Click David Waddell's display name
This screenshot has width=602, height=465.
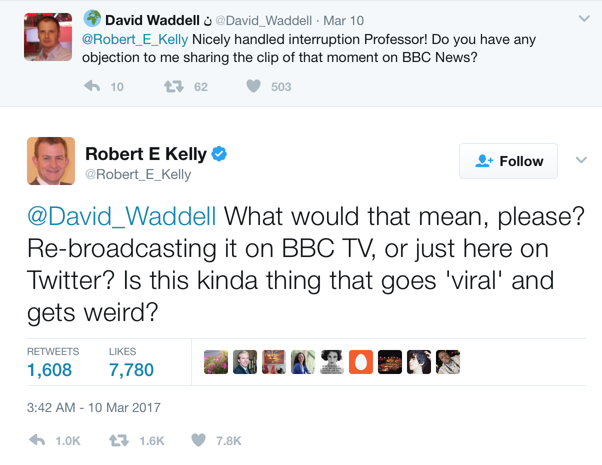(152, 20)
